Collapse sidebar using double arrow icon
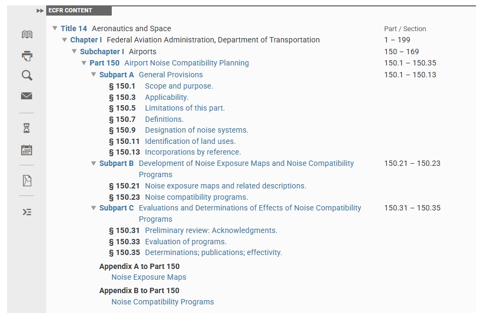The height and width of the screenshot is (313, 483). pos(40,11)
